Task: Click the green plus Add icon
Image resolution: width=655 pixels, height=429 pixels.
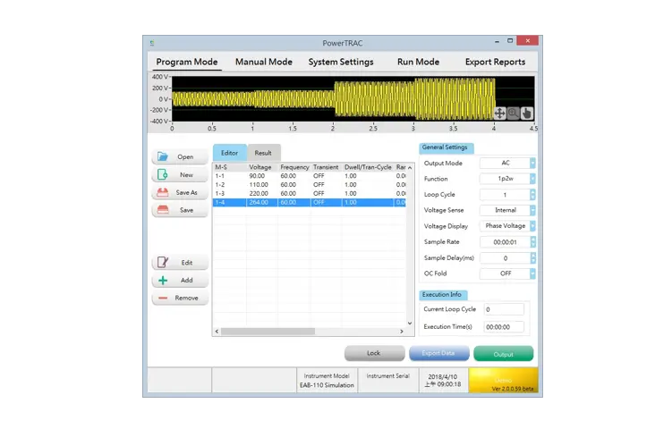Action: [x=163, y=280]
